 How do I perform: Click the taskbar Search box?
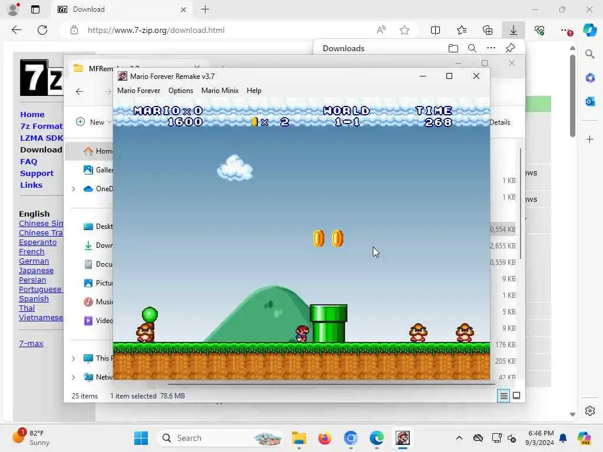click(x=220, y=438)
